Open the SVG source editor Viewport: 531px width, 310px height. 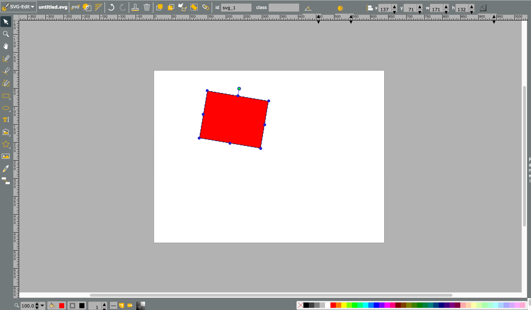point(75,7)
